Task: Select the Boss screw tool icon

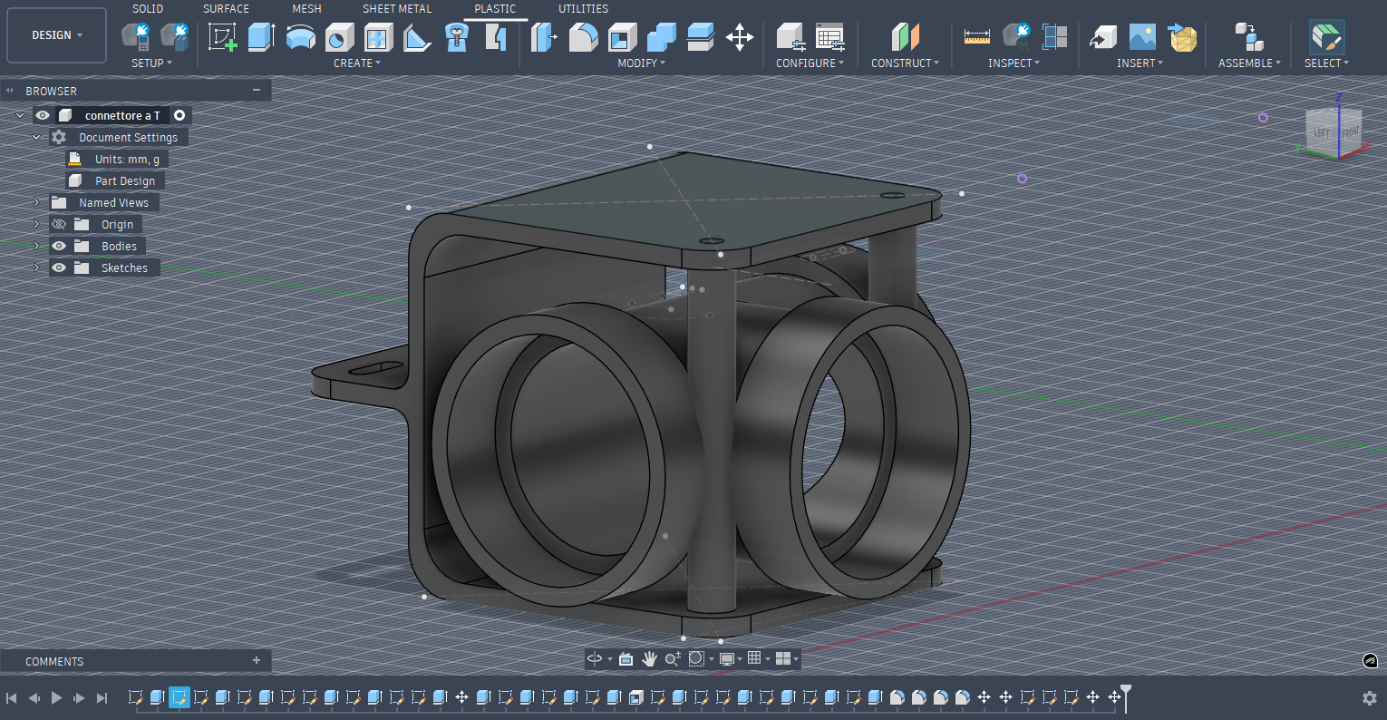Action: point(457,37)
